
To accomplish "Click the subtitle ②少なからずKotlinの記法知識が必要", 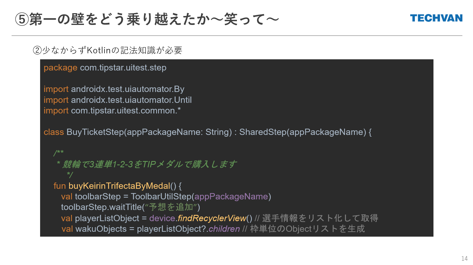I will 108,50.
